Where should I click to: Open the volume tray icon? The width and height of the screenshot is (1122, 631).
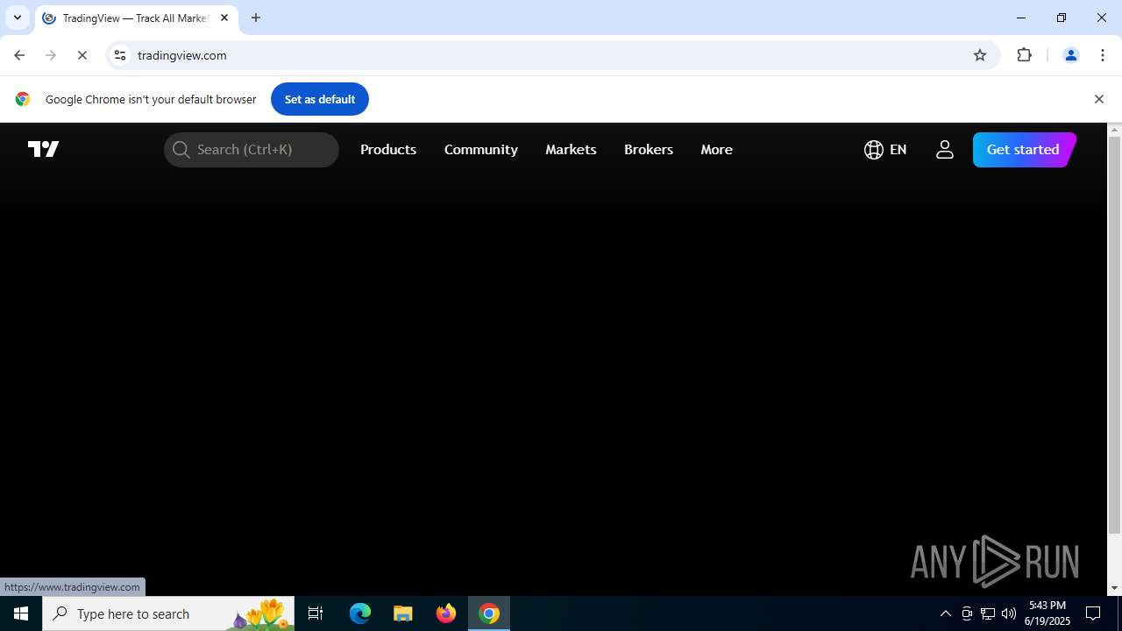(x=1009, y=613)
